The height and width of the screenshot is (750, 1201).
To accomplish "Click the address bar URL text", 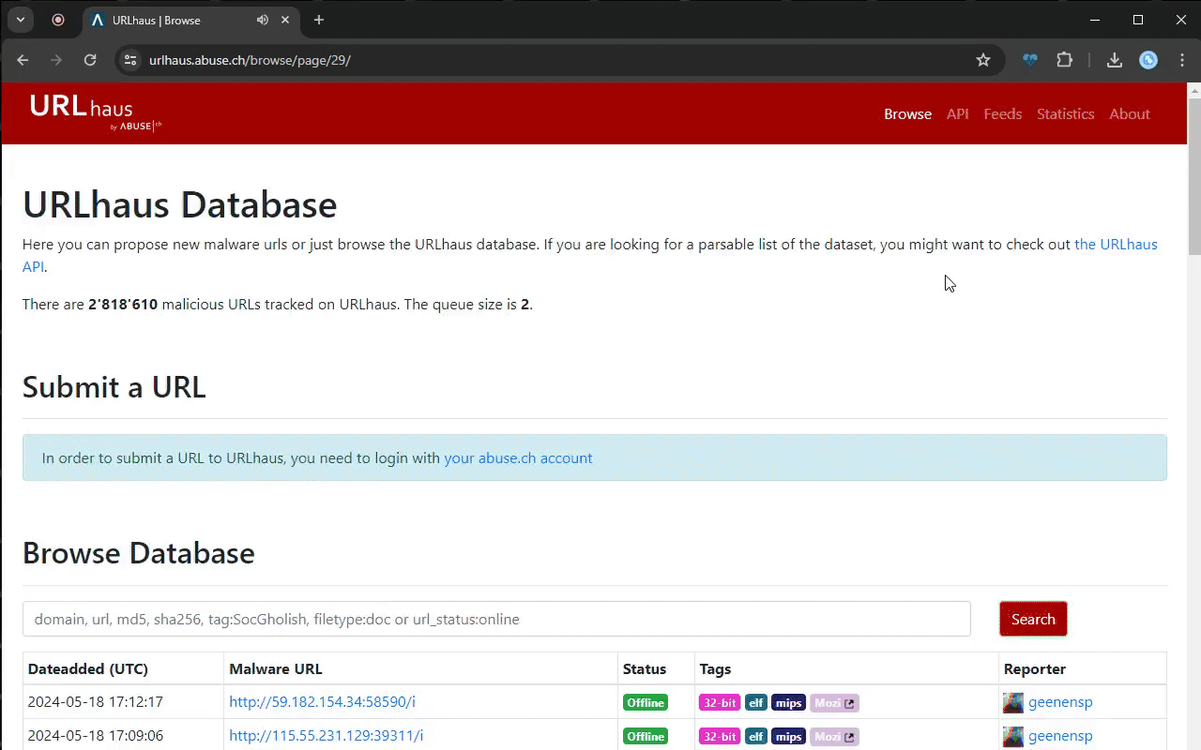I will tap(250, 60).
